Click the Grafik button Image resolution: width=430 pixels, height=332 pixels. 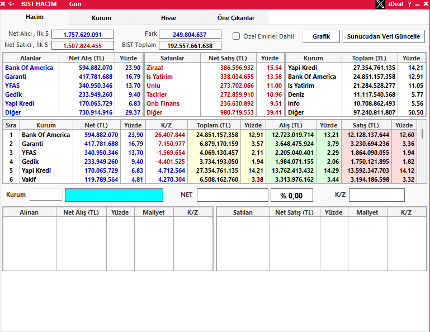[321, 36]
